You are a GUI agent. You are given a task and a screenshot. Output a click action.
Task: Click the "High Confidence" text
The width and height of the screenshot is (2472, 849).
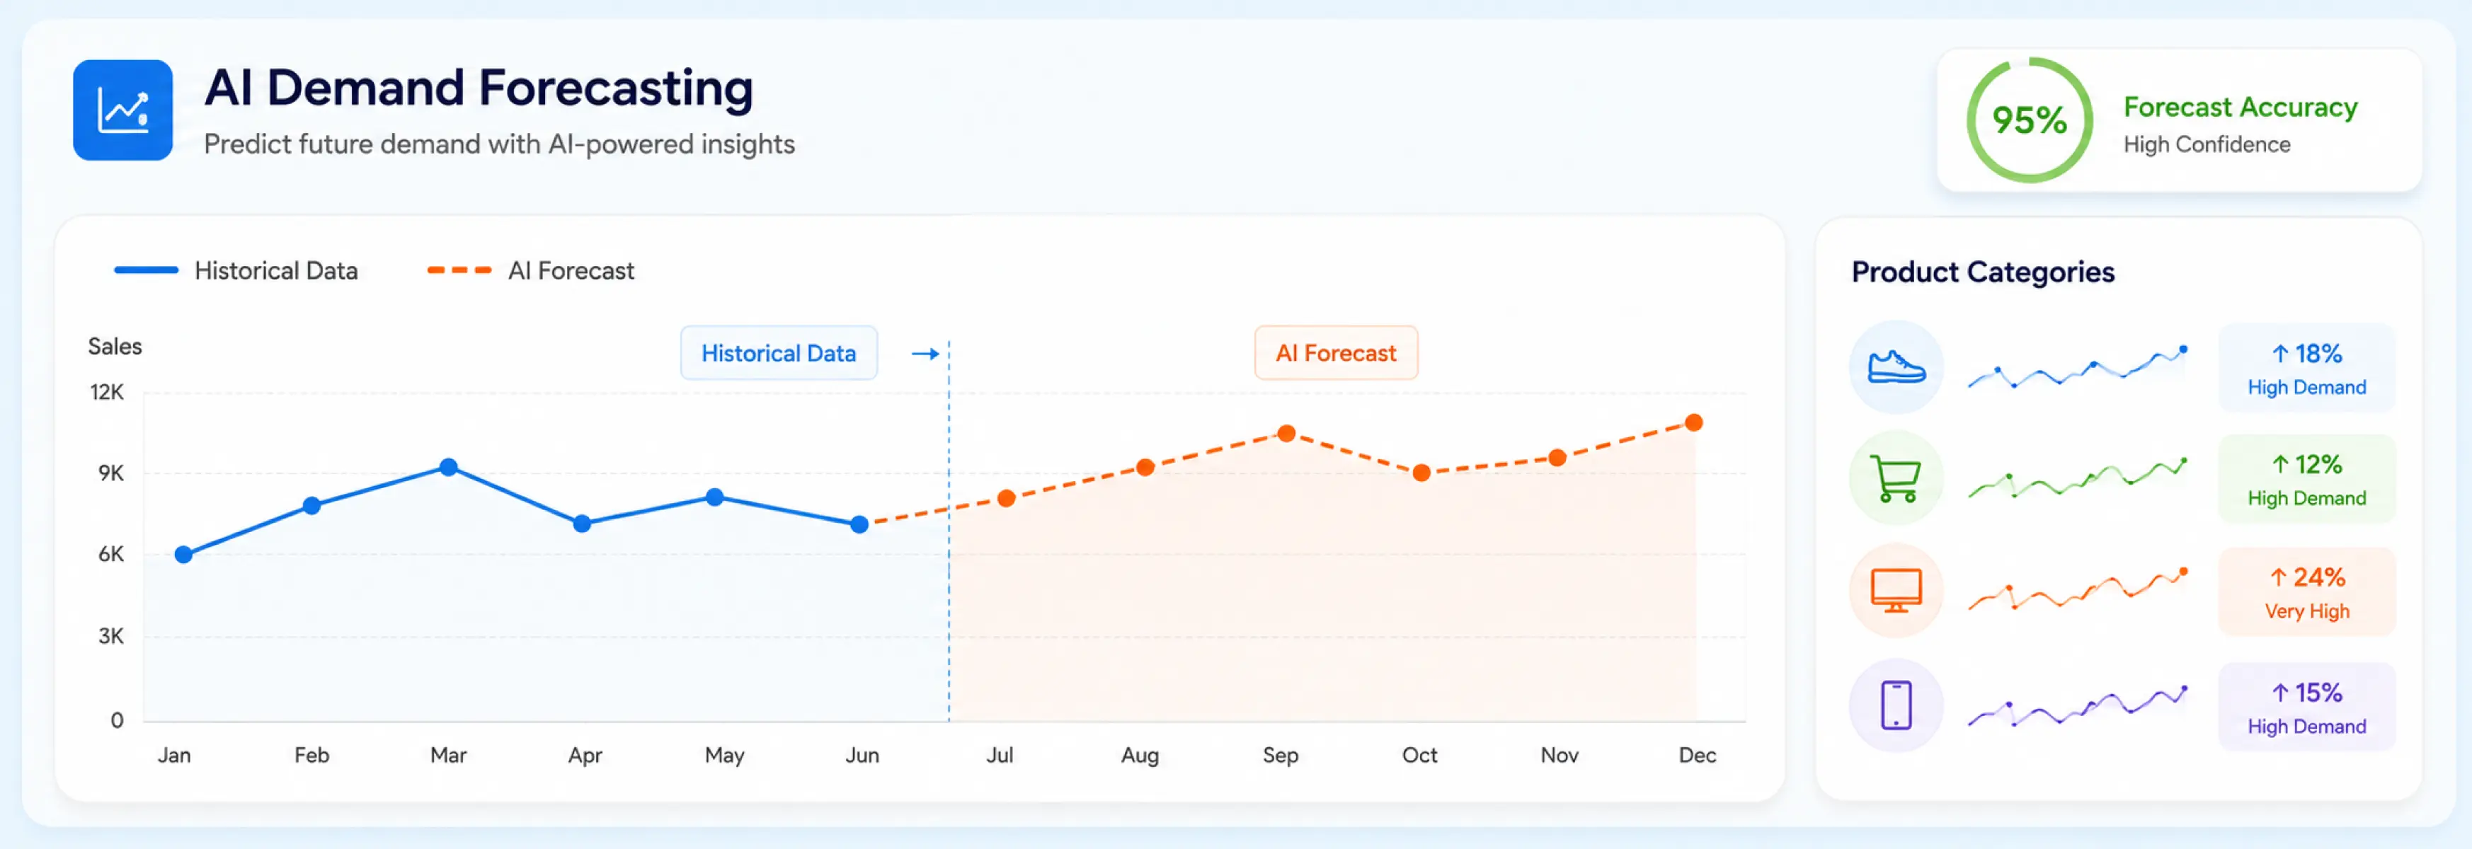[2207, 144]
